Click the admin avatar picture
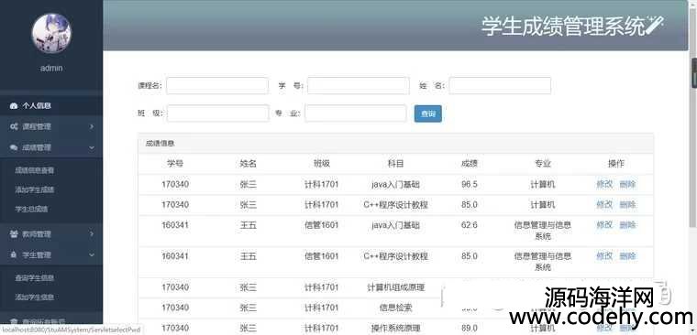This screenshot has width=697, height=335. 51,33
